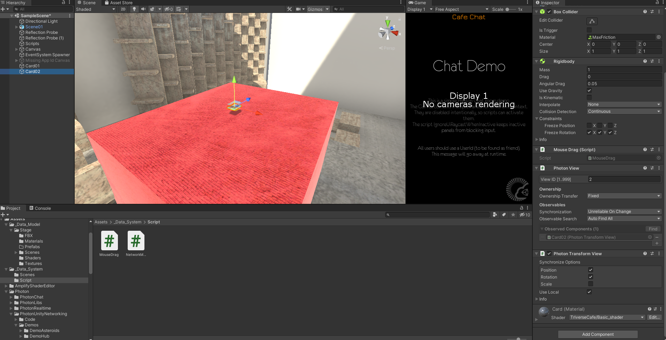Enable the Is Trigger checkbox
The height and width of the screenshot is (340, 666).
[x=589, y=30]
